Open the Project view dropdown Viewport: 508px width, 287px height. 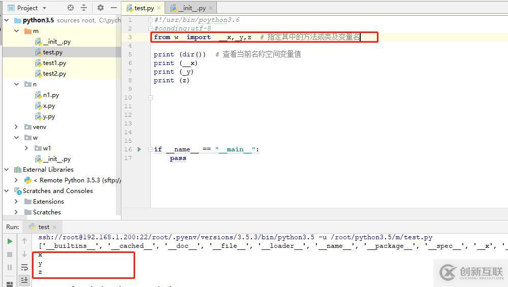pos(44,8)
